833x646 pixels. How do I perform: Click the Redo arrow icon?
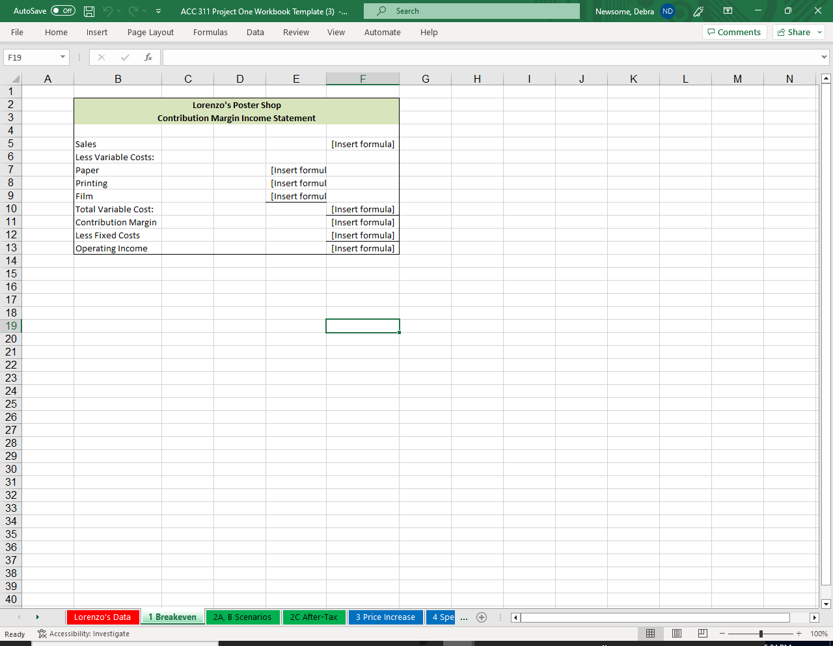[133, 11]
